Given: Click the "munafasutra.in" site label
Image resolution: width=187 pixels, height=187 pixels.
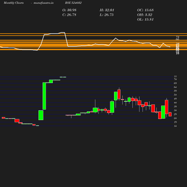Looking at the screenshot, I should (43, 3).
